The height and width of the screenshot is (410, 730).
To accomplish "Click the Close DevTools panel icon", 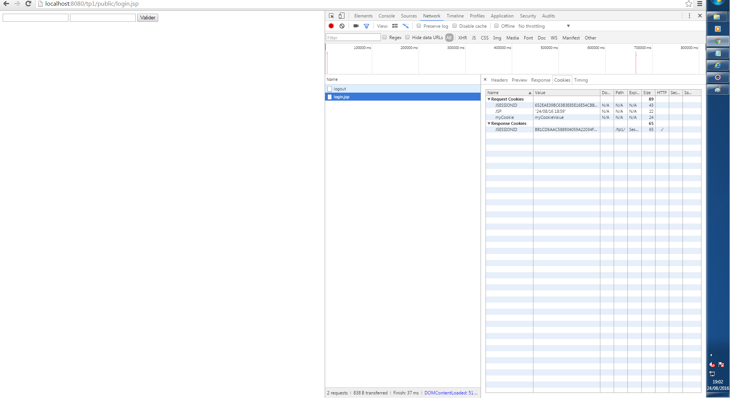I will [x=700, y=16].
